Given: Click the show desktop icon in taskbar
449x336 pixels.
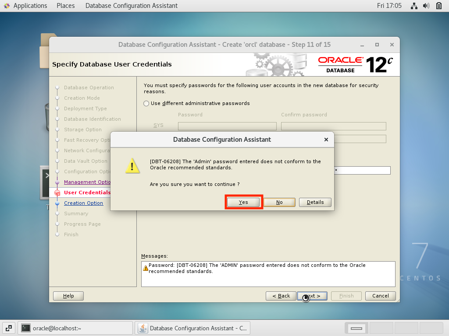Looking at the screenshot, I should click(9, 328).
